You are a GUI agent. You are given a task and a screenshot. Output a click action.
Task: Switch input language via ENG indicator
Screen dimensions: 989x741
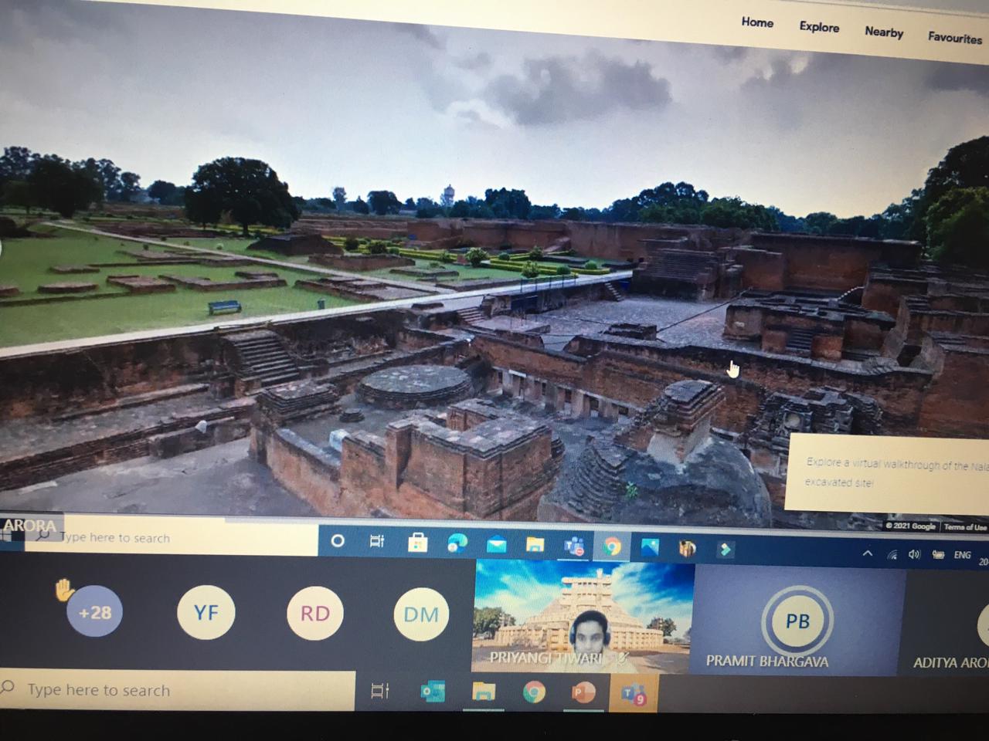[962, 555]
